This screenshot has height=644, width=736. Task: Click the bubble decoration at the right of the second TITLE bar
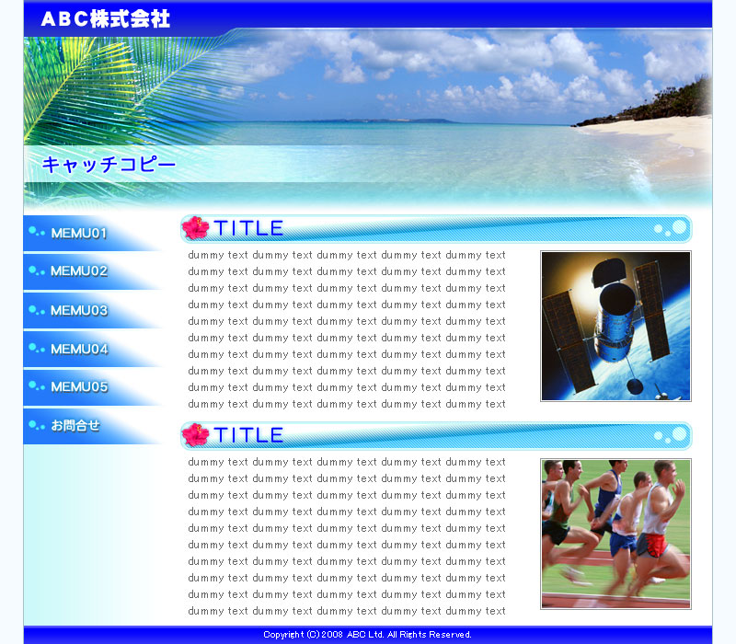(x=671, y=435)
